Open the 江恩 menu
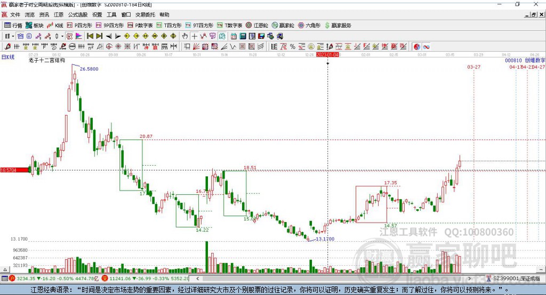 click(x=59, y=14)
